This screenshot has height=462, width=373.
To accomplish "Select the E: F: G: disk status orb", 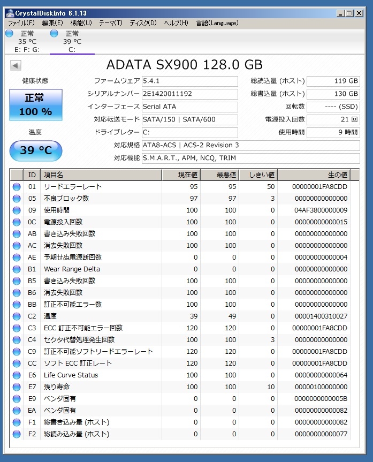I will [x=9, y=34].
